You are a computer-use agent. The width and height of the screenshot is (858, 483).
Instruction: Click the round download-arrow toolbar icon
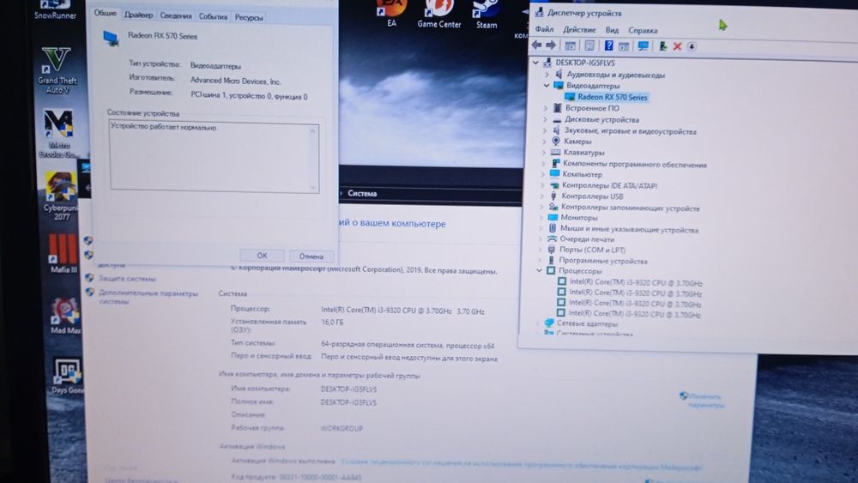coord(692,46)
